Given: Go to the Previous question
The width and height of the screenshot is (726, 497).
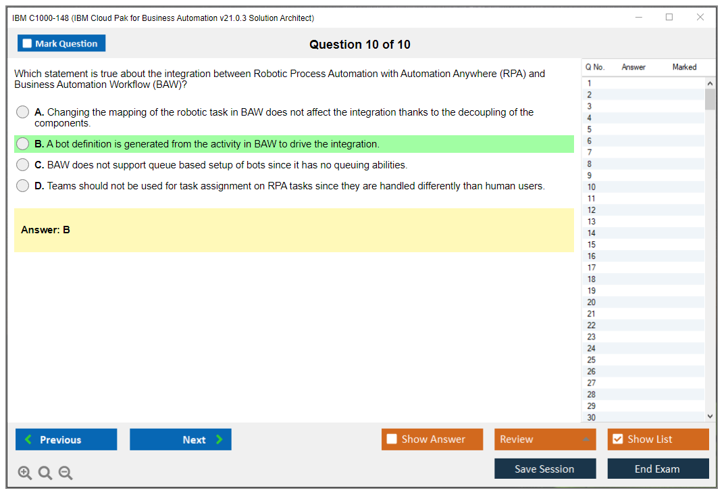Looking at the screenshot, I should (x=66, y=440).
